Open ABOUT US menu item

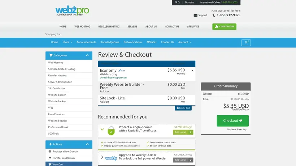(x=151, y=27)
